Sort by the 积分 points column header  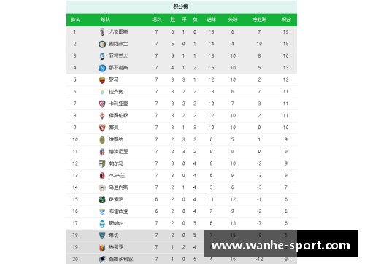(286, 20)
